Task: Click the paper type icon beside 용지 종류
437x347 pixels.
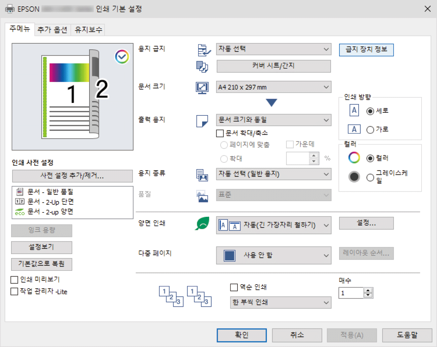Action: click(x=202, y=175)
